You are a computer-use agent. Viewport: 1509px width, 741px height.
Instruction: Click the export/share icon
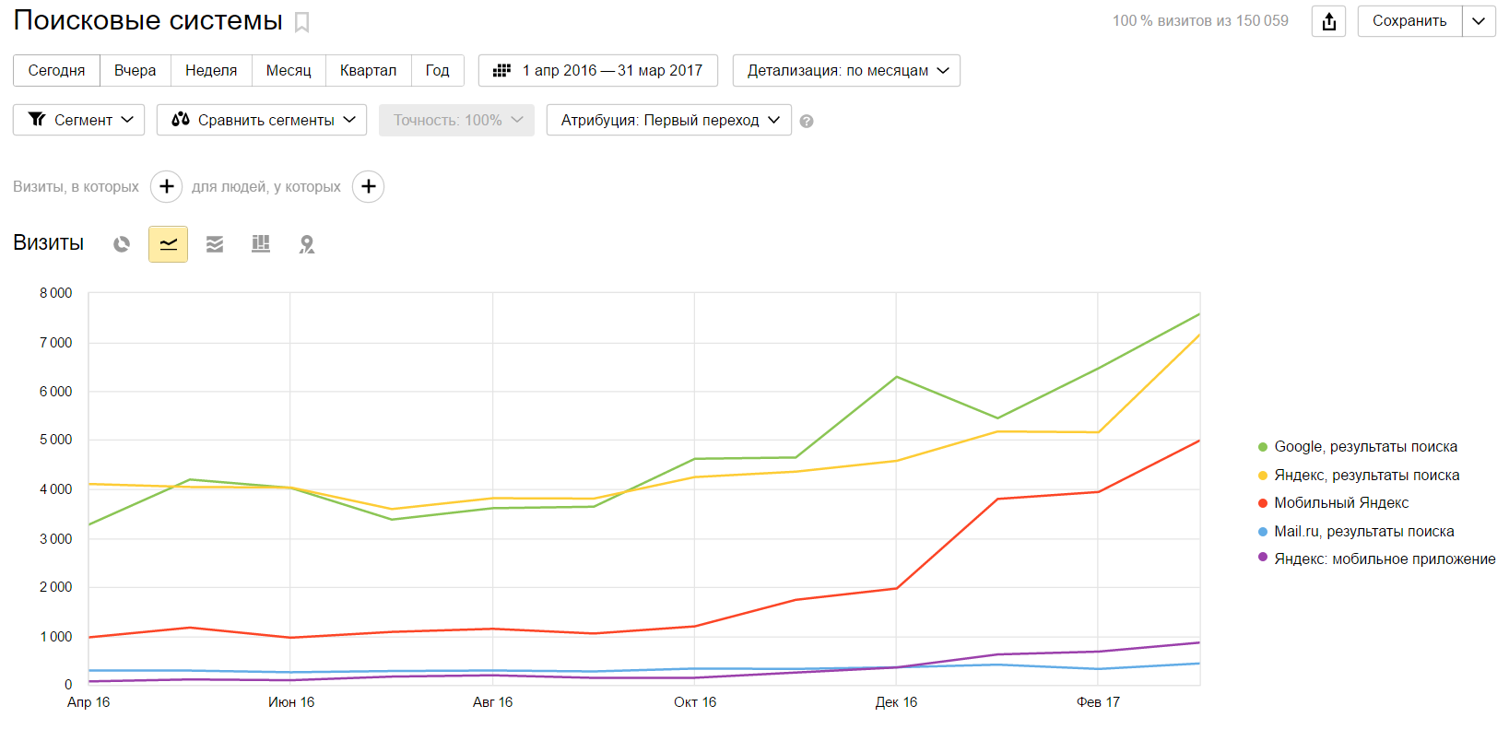point(1328,21)
